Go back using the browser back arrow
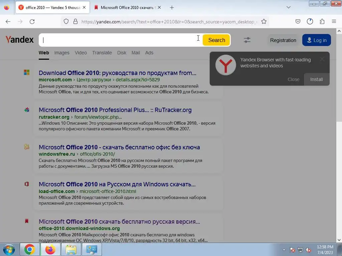 point(8,22)
